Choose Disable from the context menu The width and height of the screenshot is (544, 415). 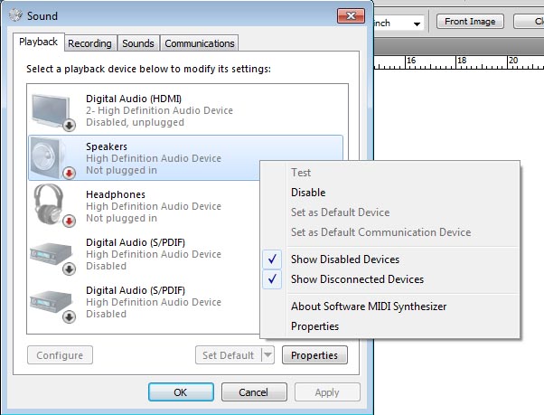[389, 193]
